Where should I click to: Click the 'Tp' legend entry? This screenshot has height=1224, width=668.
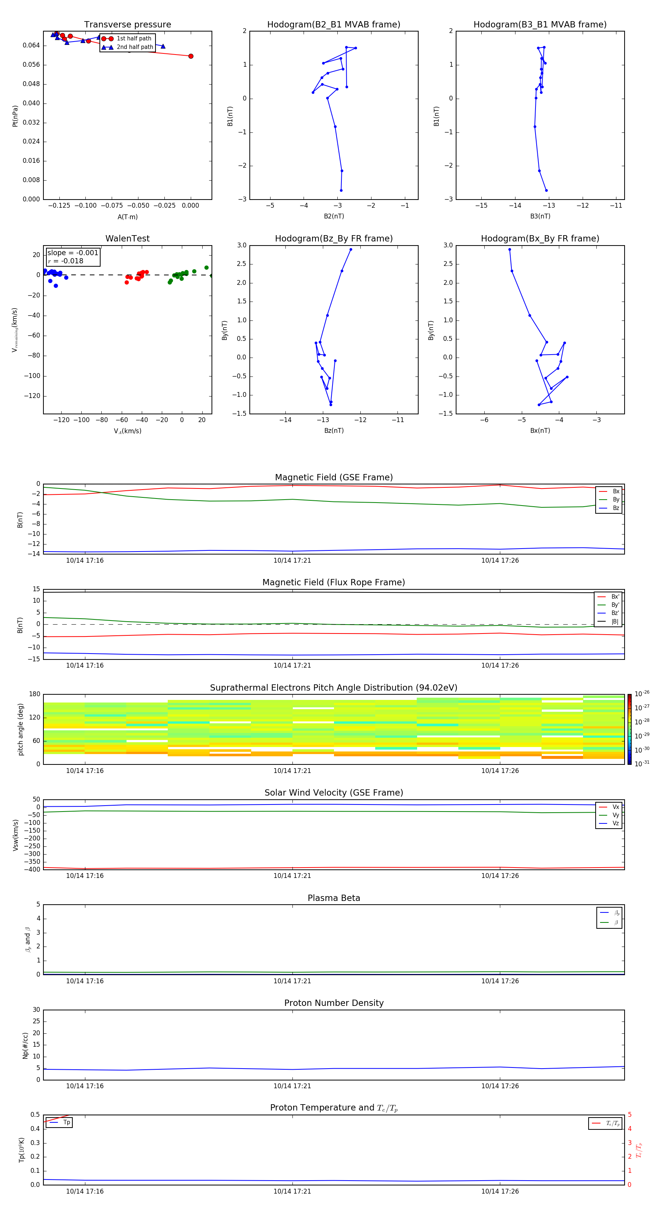tap(59, 1122)
